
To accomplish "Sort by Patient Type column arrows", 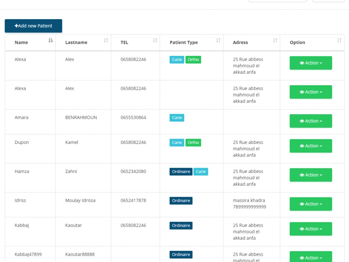I will pos(218,40).
